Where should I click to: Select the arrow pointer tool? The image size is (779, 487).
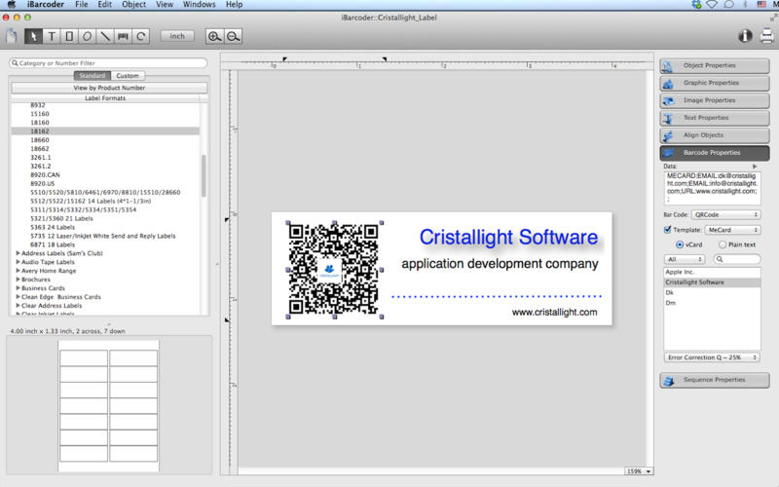[34, 36]
